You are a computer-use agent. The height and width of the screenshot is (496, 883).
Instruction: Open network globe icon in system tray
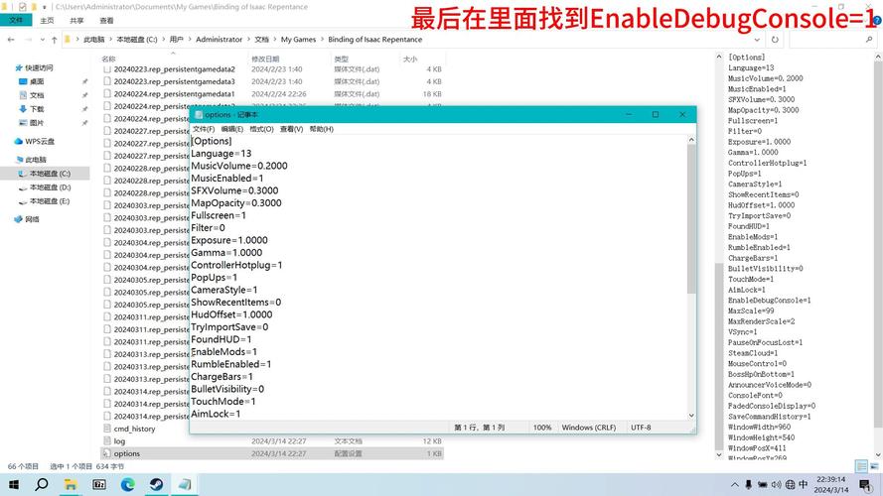(790, 484)
